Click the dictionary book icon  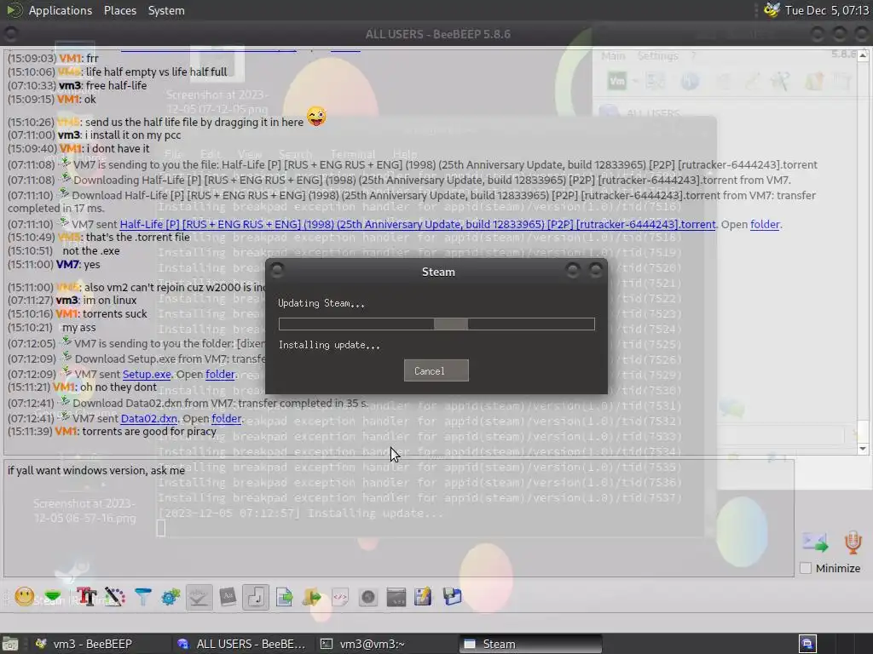(x=227, y=597)
